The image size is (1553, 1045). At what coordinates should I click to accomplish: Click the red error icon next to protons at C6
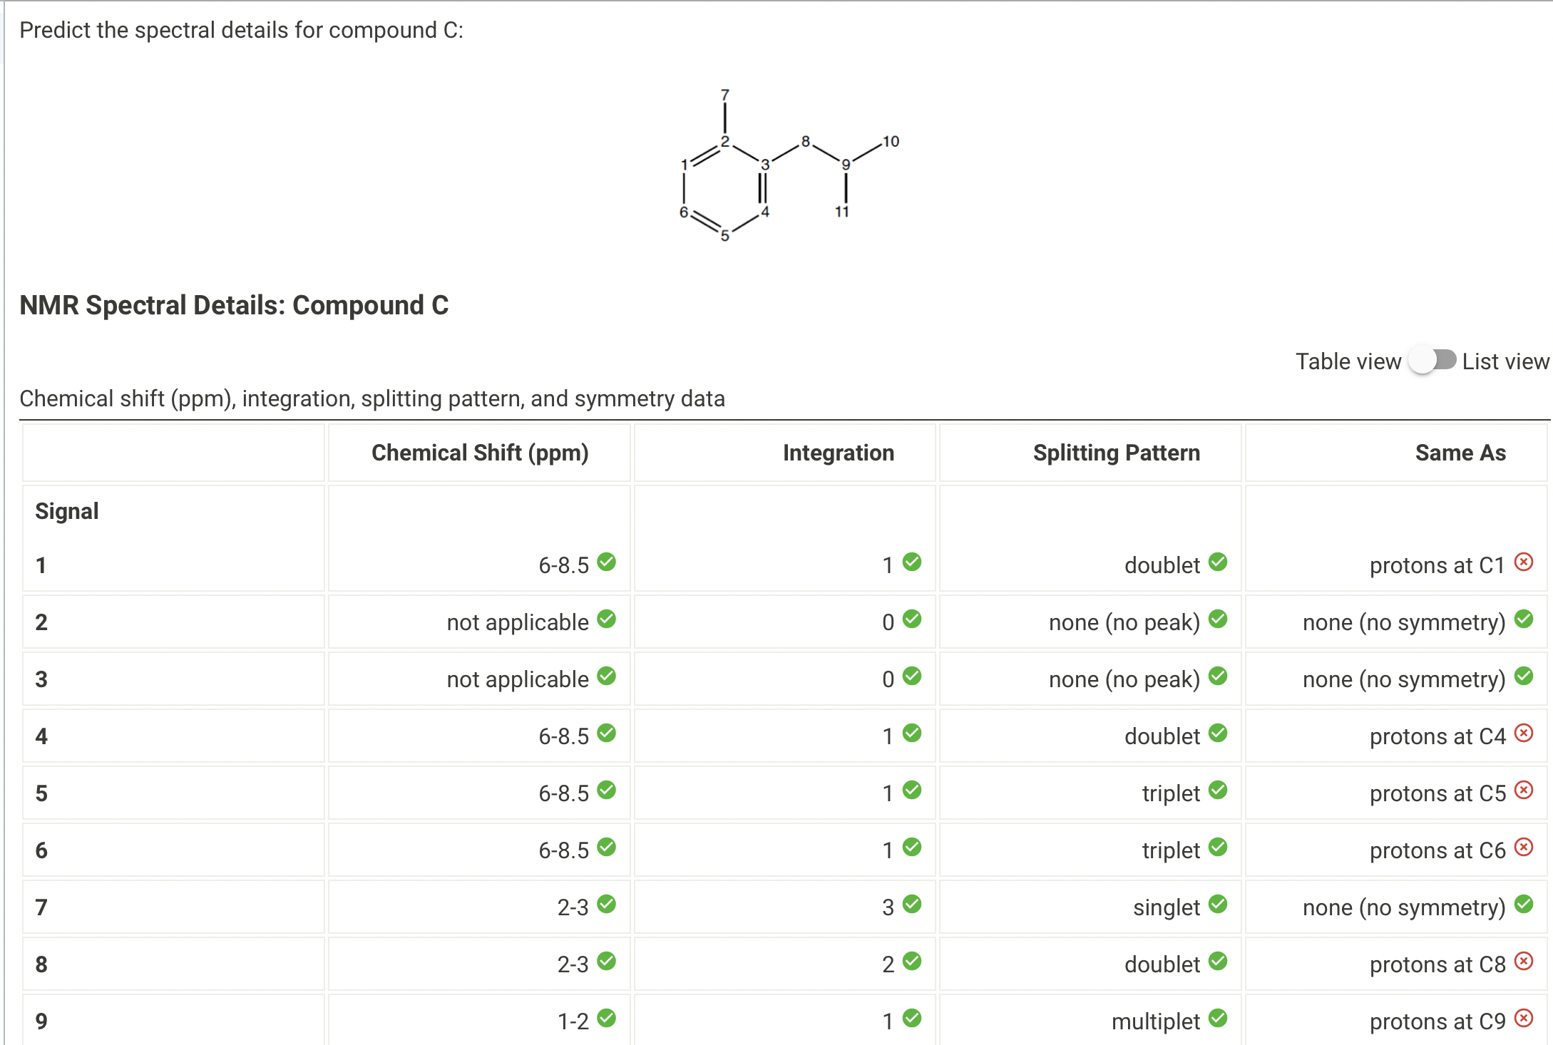pyautogui.click(x=1524, y=848)
